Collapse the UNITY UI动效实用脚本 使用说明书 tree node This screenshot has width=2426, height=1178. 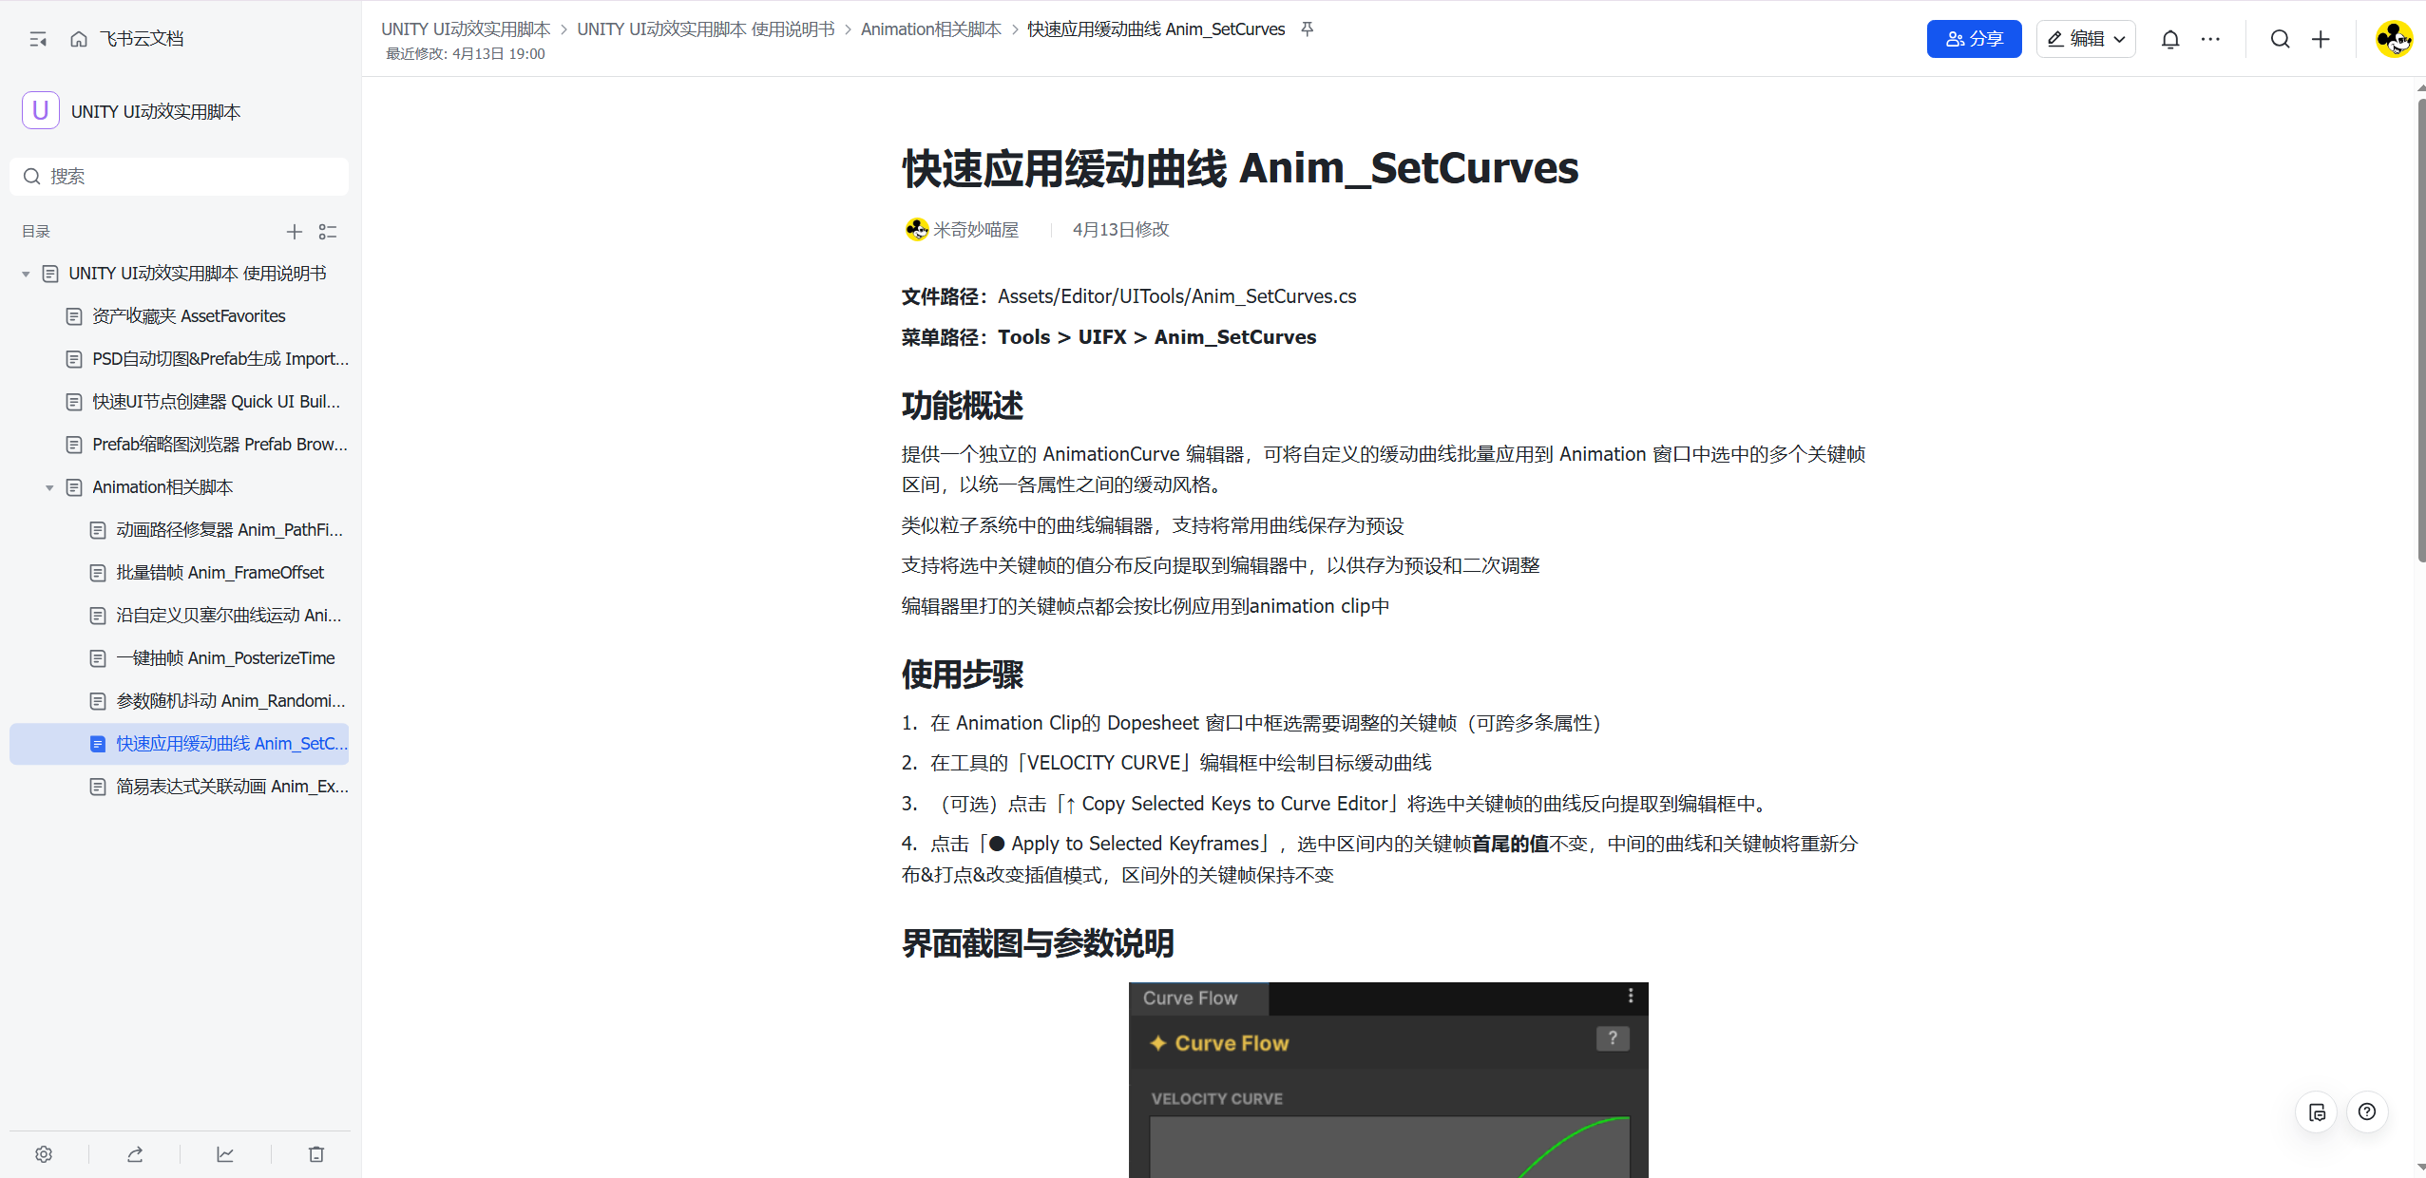(26, 275)
